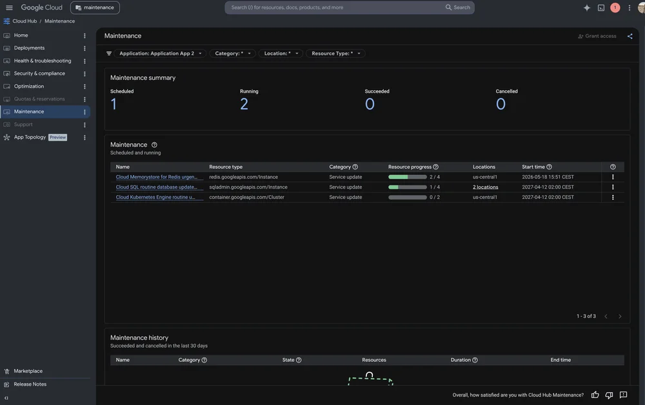Click the 2 locations link

click(x=486, y=187)
